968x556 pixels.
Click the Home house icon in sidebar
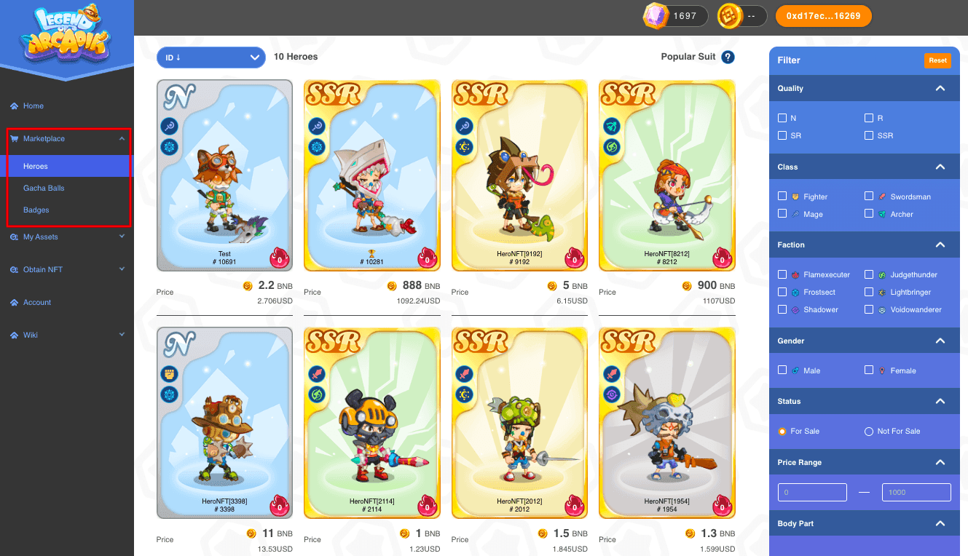pos(14,106)
